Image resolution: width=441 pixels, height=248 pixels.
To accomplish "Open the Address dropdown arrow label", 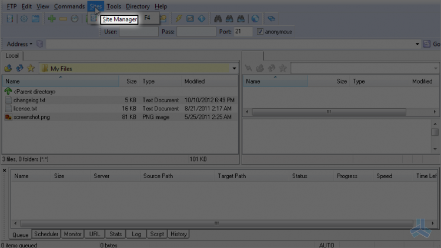I will [x=19, y=44].
